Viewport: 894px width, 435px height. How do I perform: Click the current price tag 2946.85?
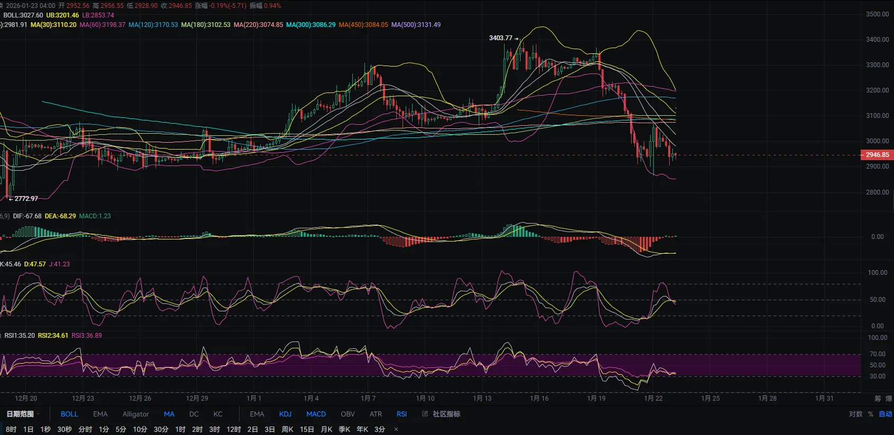878,155
